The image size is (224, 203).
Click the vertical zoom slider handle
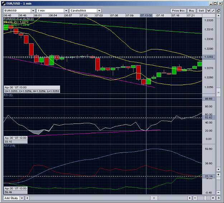[x=218, y=178]
